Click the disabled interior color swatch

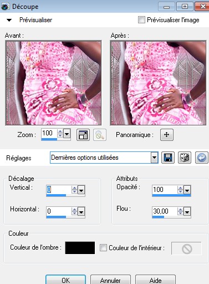point(186,248)
